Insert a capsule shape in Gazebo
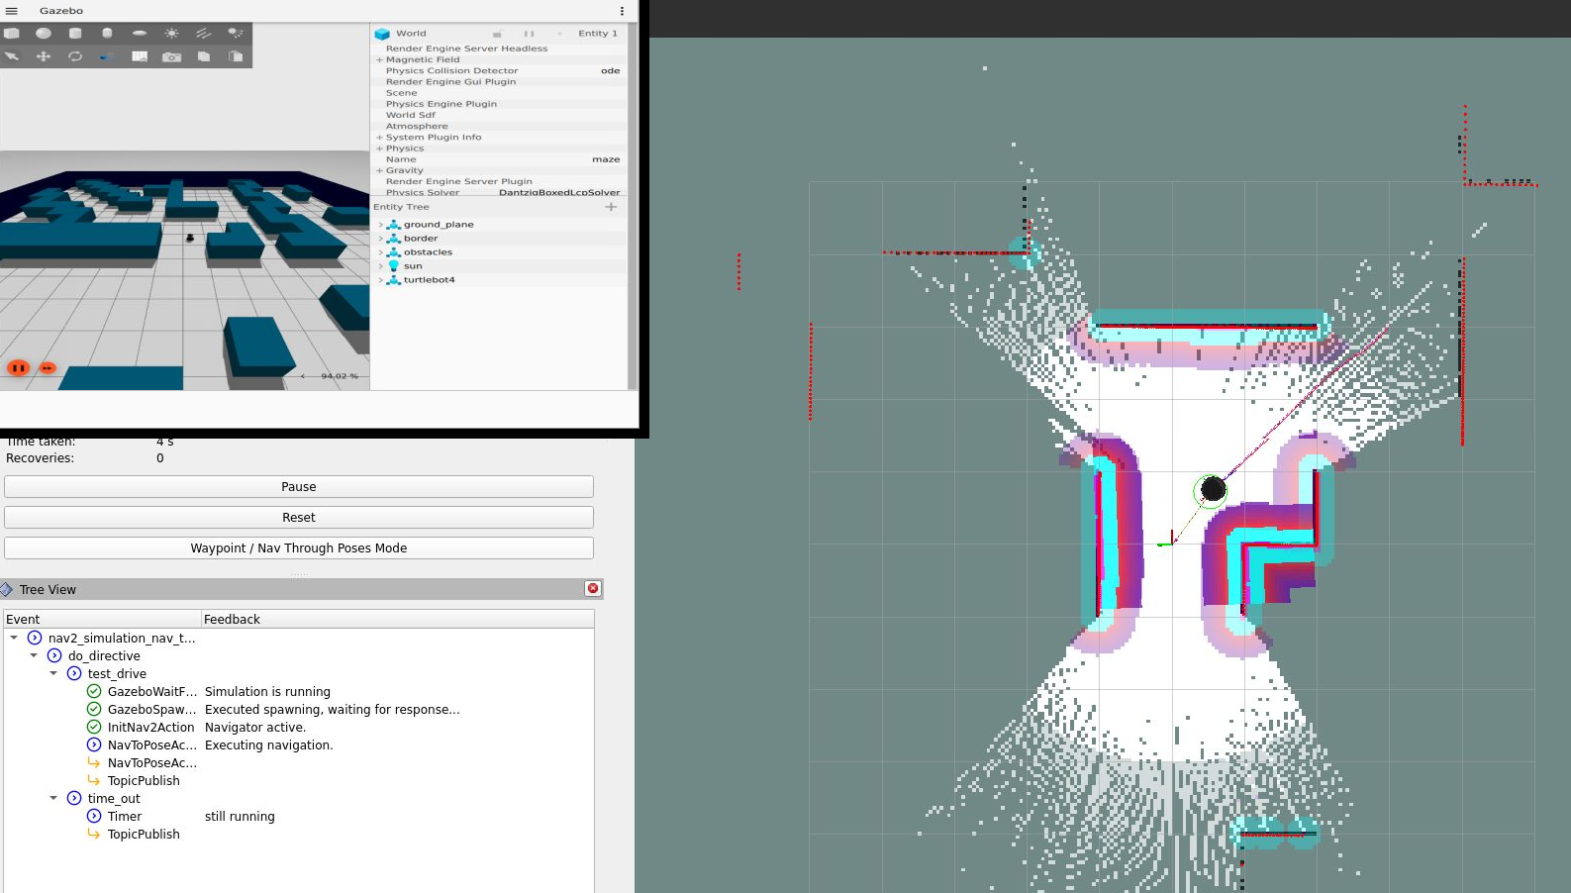Viewport: 1571px width, 893px height. coord(107,33)
